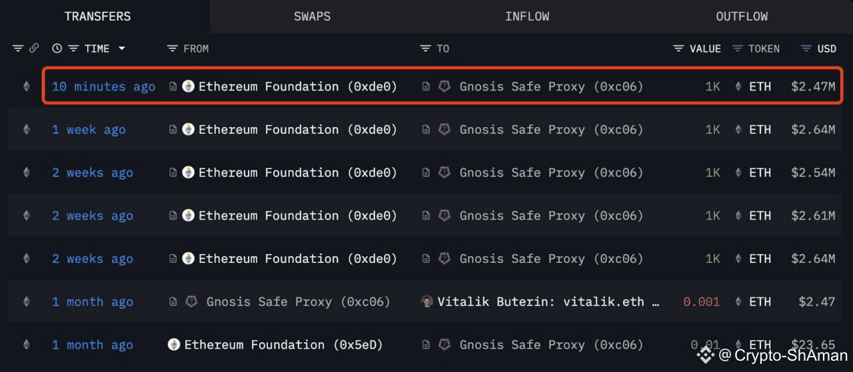Click the TOKEN column filter icon
The height and width of the screenshot is (372, 853).
[738, 49]
